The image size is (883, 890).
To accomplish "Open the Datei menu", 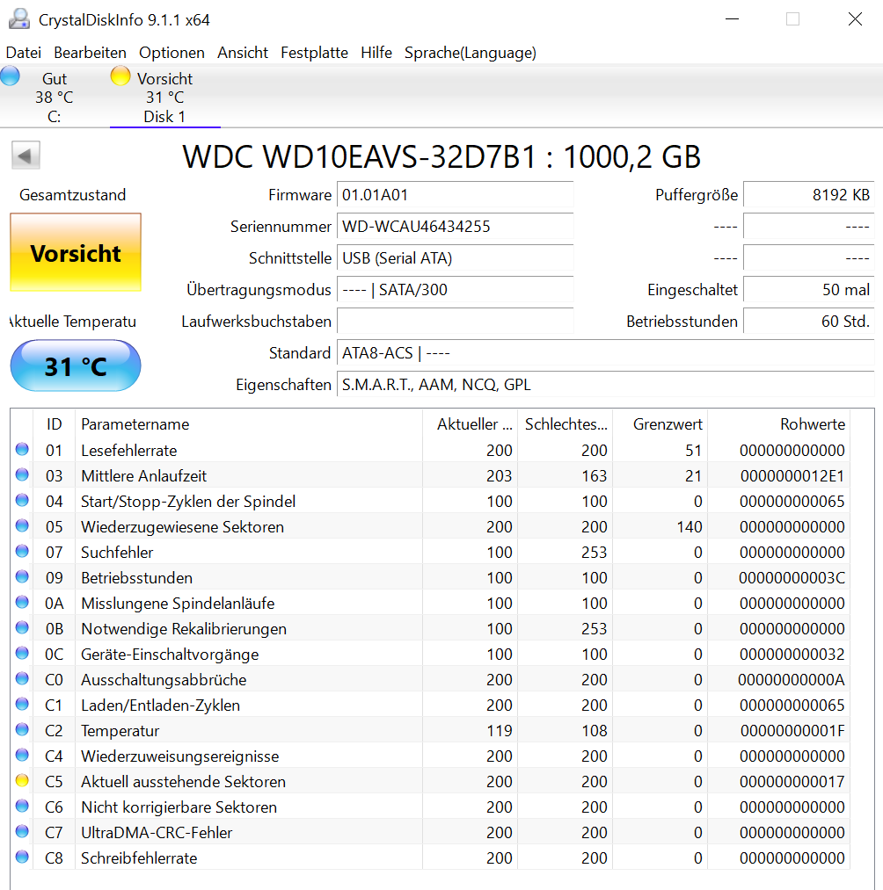I will pyautogui.click(x=24, y=53).
